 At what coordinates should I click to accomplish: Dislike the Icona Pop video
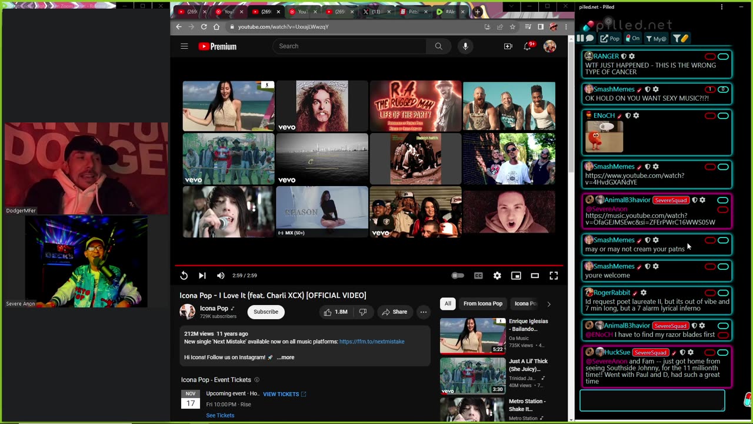pos(363,312)
